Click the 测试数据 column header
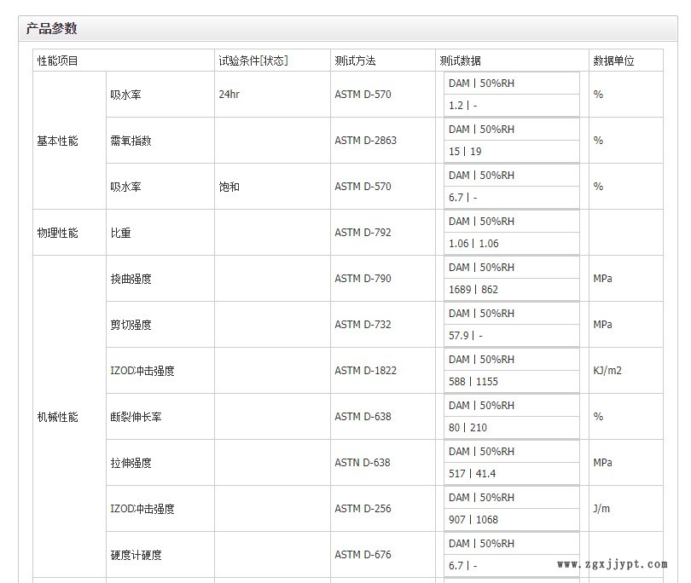 click(x=460, y=61)
